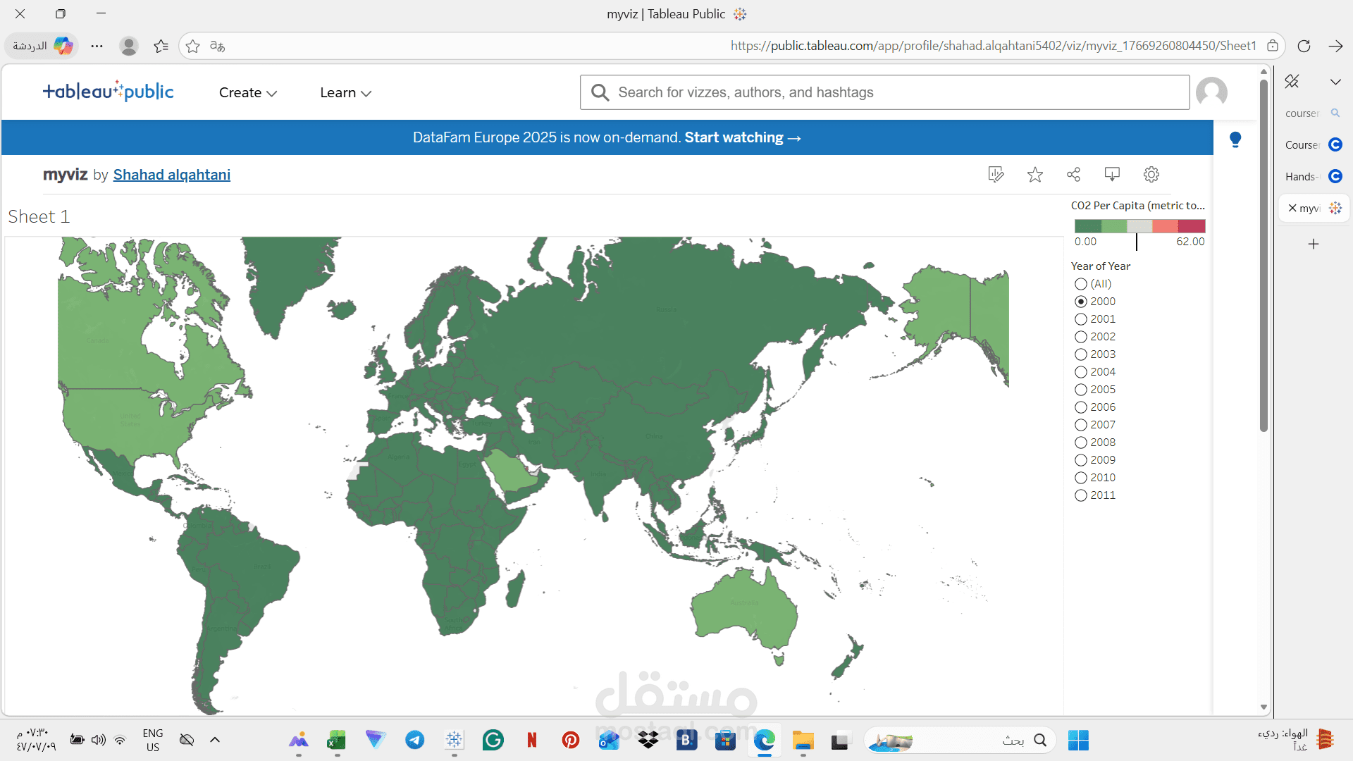Select year 2008 radio button

point(1081,443)
